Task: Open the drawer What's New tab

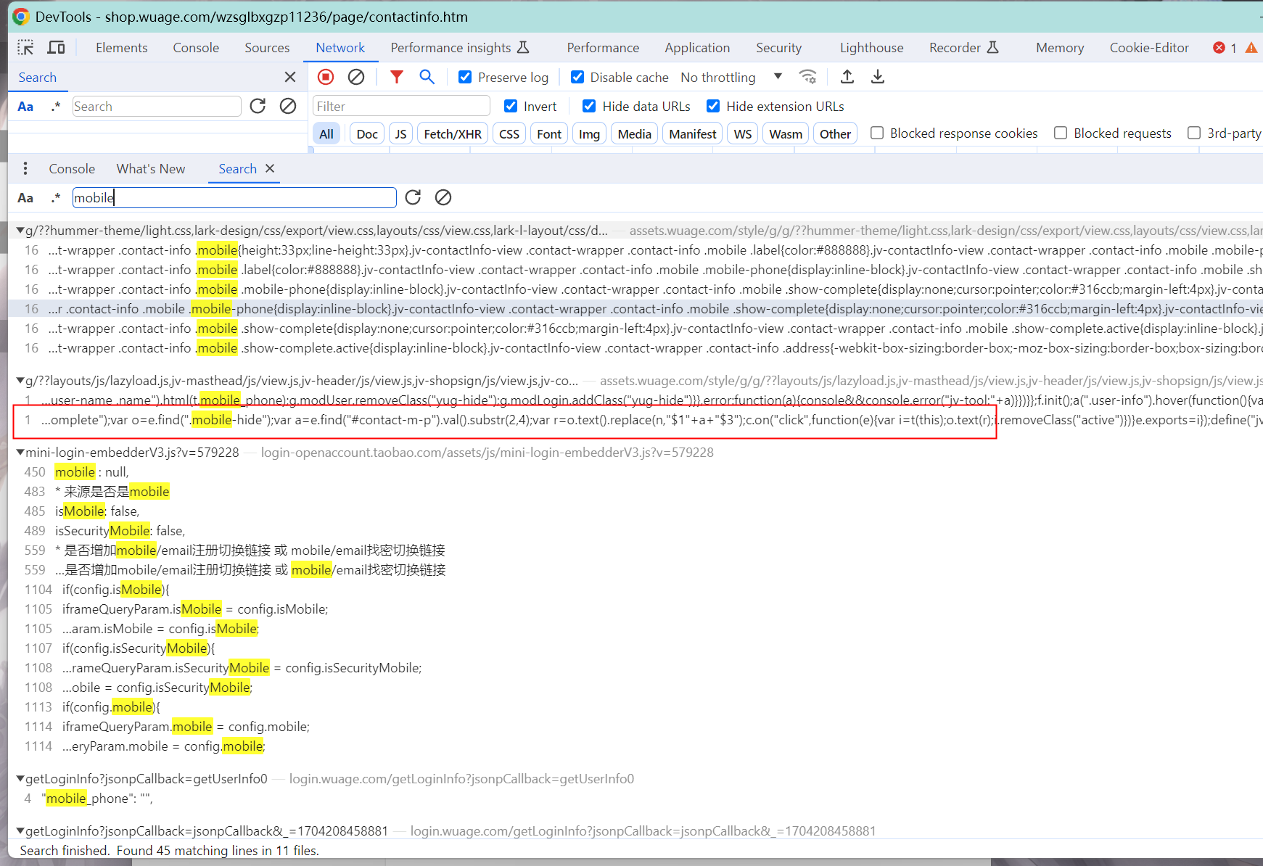Action: pos(151,169)
